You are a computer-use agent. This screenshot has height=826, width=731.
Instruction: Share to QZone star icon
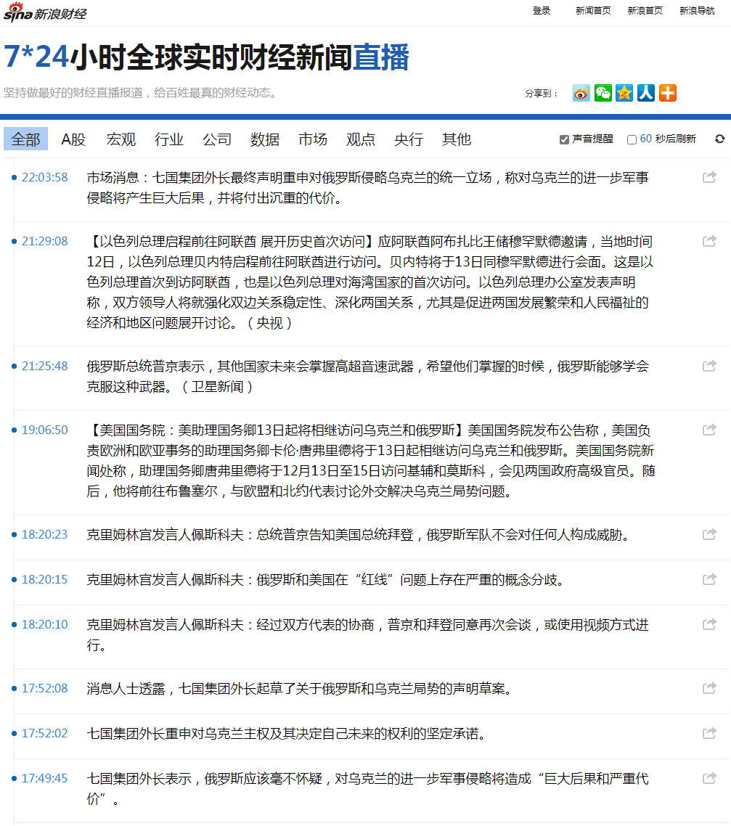tap(624, 93)
